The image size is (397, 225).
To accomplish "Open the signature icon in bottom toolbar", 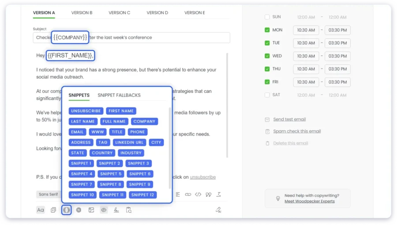I will coord(116,210).
